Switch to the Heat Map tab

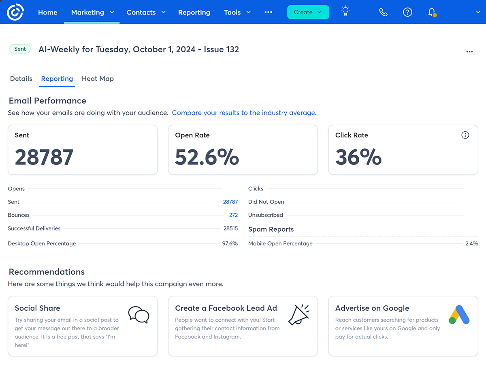[x=98, y=79]
